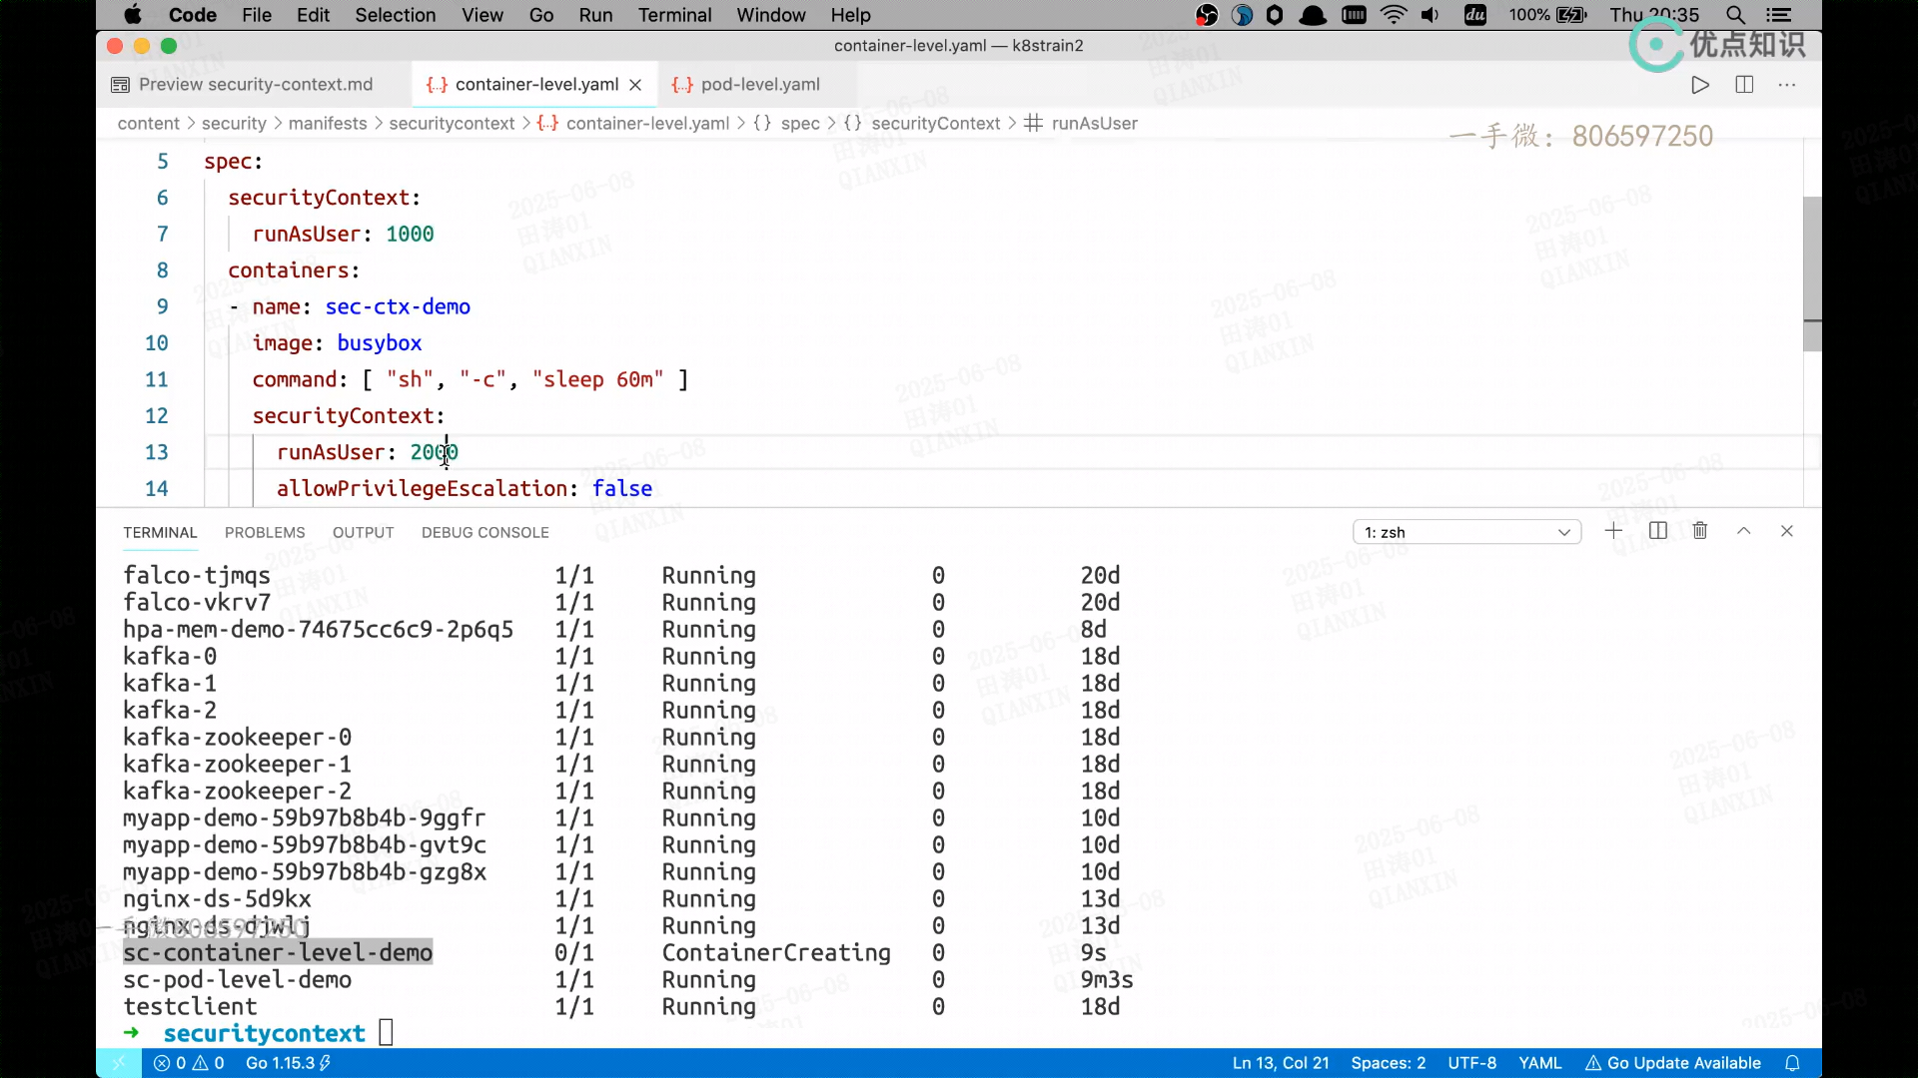Run the current file with play icon
This screenshot has height=1078, width=1918.
pyautogui.click(x=1700, y=85)
